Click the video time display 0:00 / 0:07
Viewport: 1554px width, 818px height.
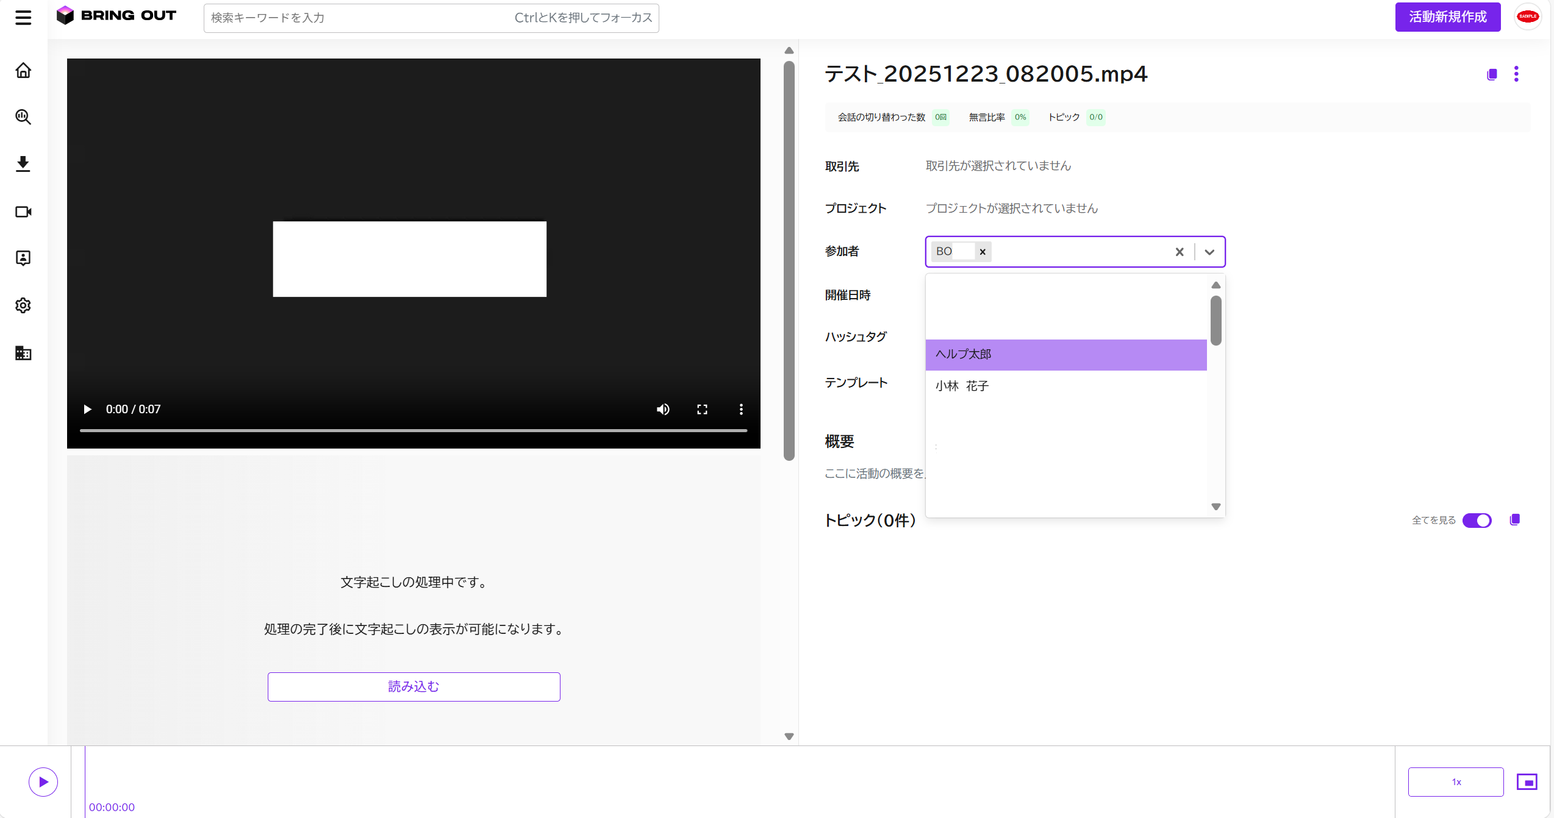[x=133, y=410]
